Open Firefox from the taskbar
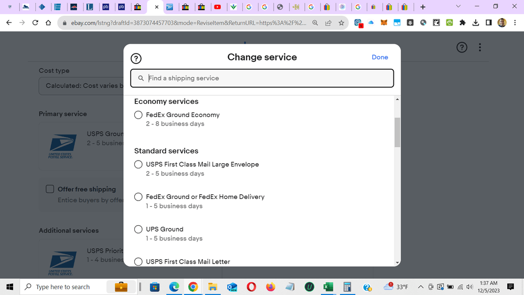 point(270,287)
